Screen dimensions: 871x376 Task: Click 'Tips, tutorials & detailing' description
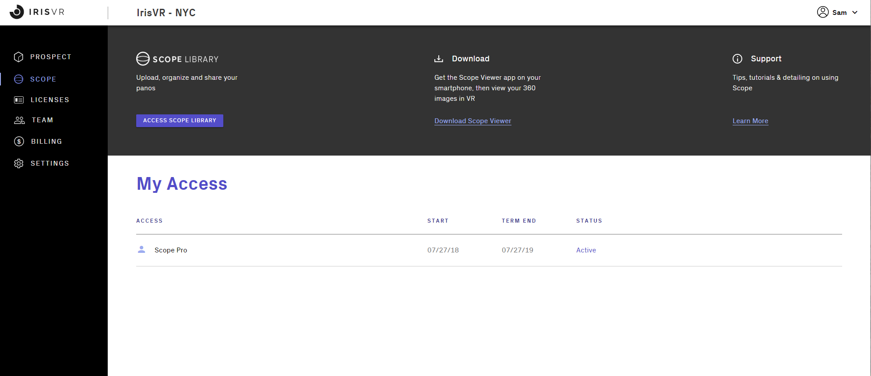[x=785, y=83]
